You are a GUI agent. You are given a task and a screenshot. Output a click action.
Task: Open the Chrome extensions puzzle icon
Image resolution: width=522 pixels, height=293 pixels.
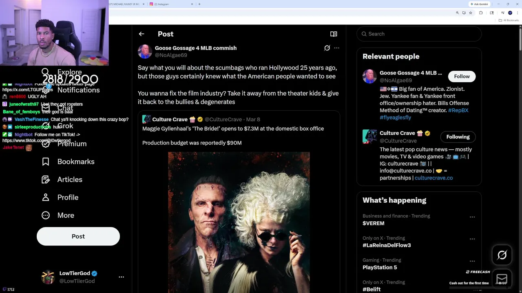(x=481, y=13)
